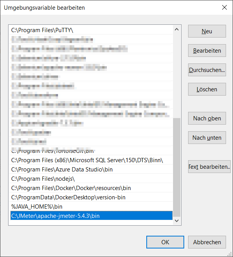Screen dimensions: 233x257
Task: Select the Microsoft SQL Server DTS\Binn entry
Action: point(87,160)
